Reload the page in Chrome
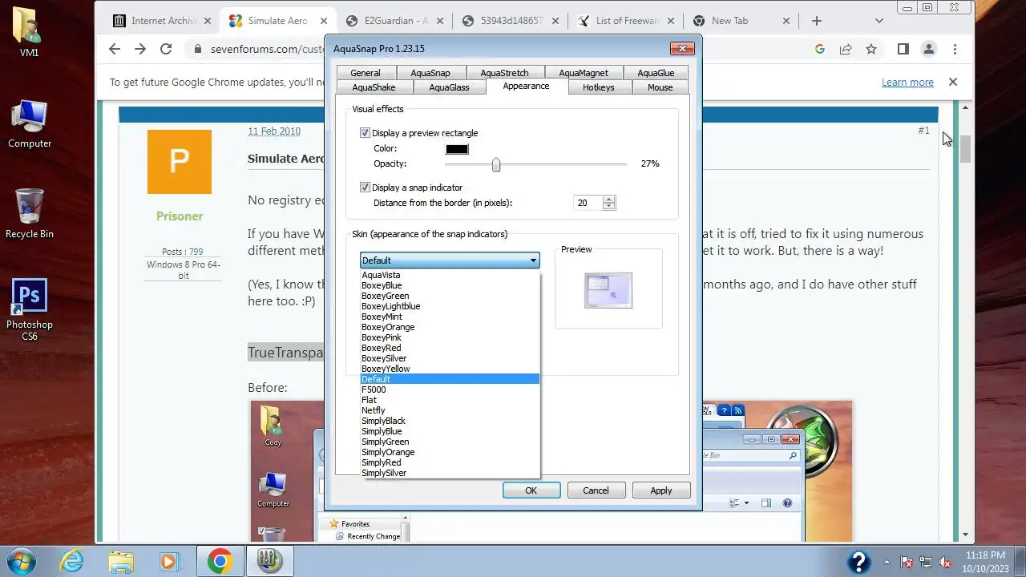Image resolution: width=1026 pixels, height=577 pixels. click(166, 49)
